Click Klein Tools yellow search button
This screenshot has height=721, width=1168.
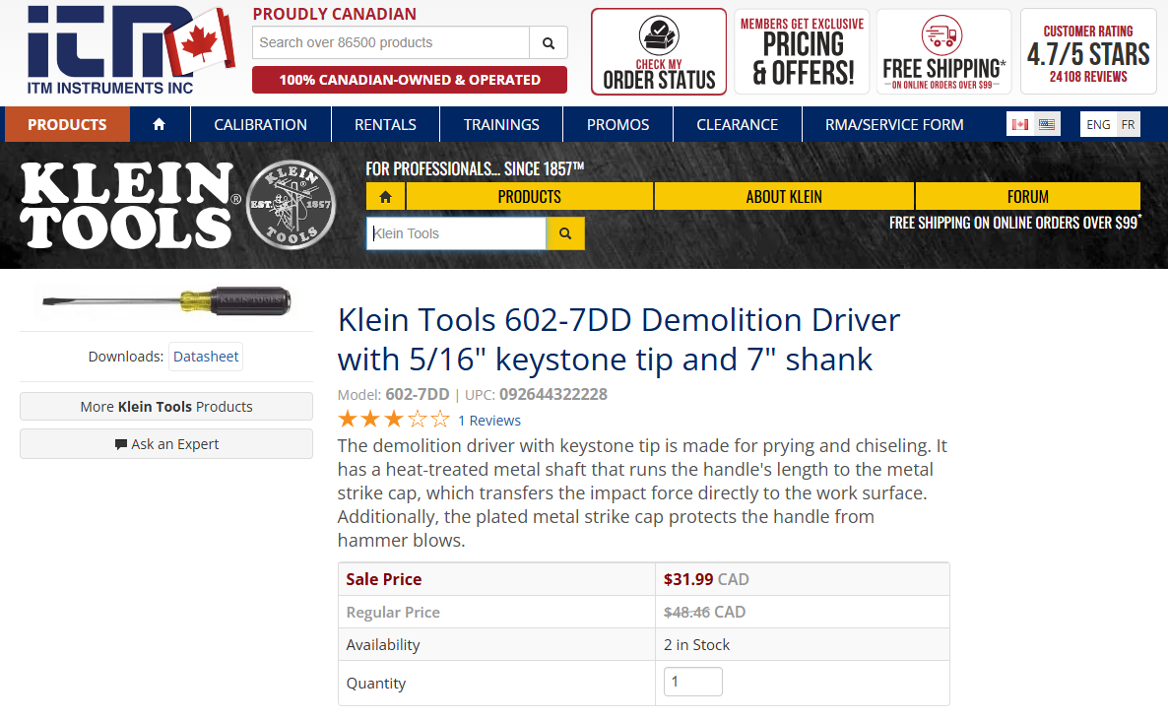(x=565, y=233)
